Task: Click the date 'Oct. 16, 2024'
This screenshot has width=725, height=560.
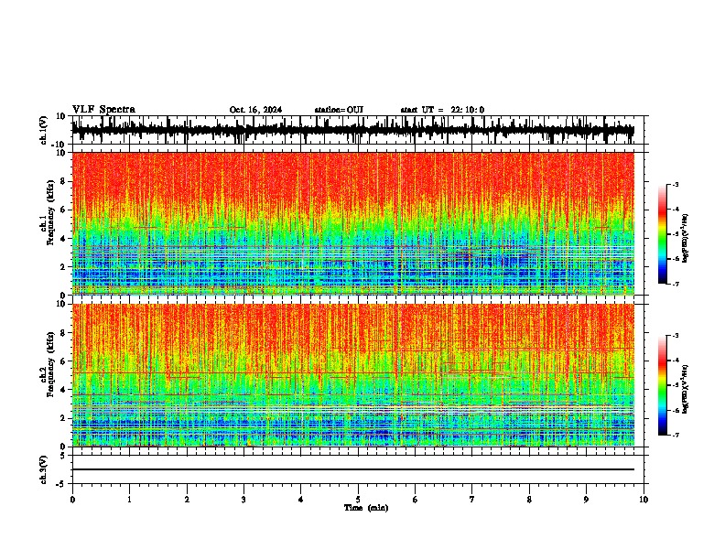Action: click(x=255, y=110)
